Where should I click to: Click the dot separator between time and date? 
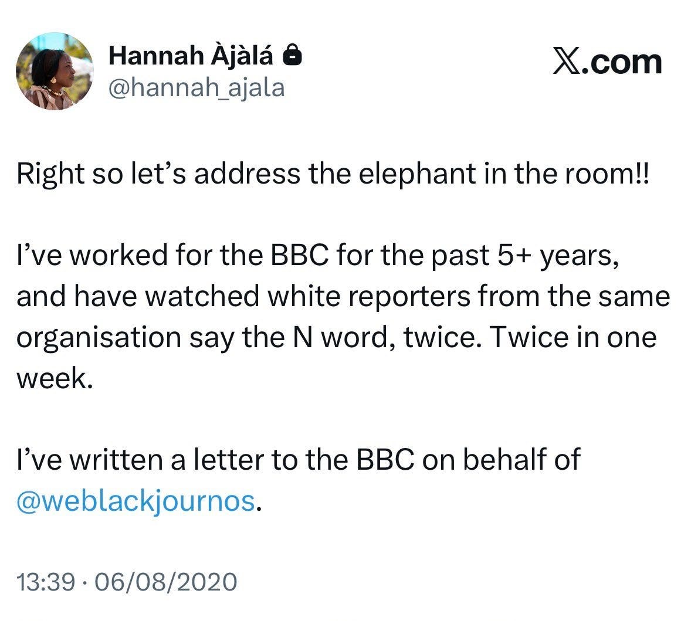pyautogui.click(x=84, y=582)
